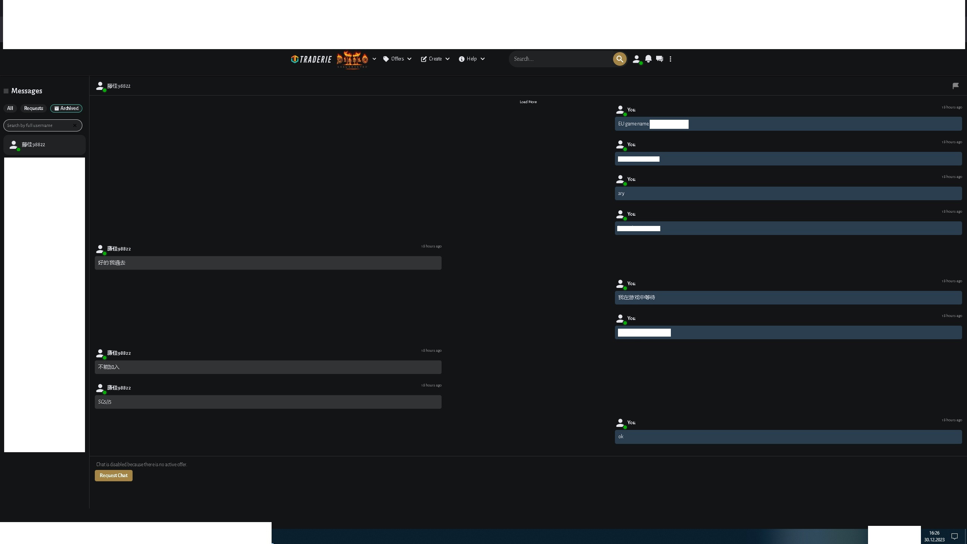
Task: Select the All messages filter
Action: point(10,108)
